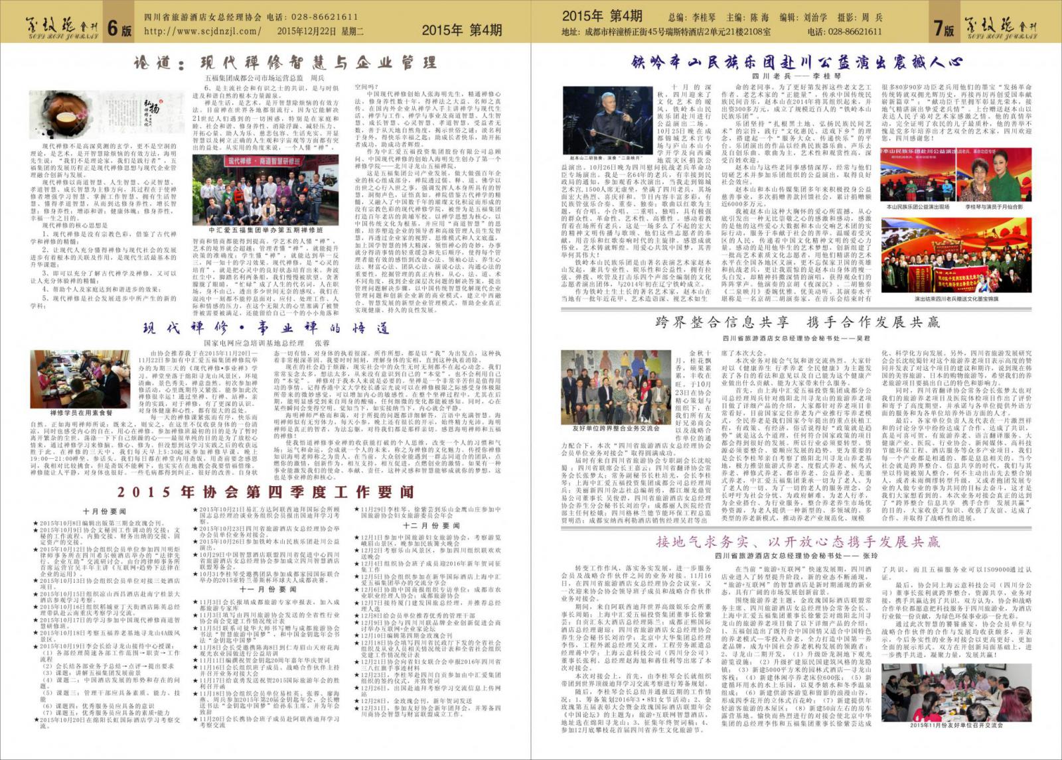Click the byline 国家电网应急培训基地总经理 张蓉

(x=266, y=344)
